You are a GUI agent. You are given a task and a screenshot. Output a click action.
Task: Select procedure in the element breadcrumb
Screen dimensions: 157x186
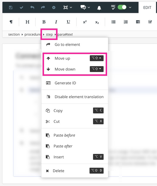point(33,34)
